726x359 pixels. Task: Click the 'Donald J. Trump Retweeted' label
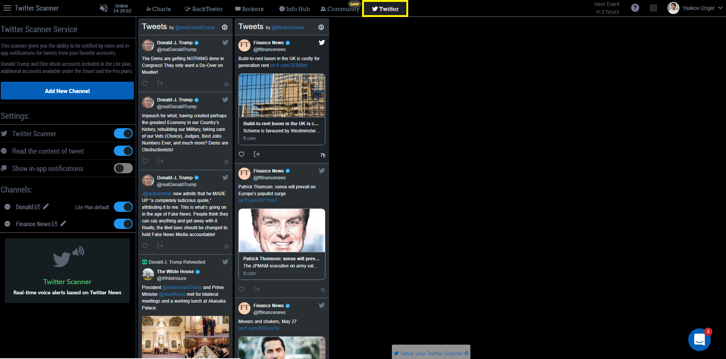pos(177,262)
